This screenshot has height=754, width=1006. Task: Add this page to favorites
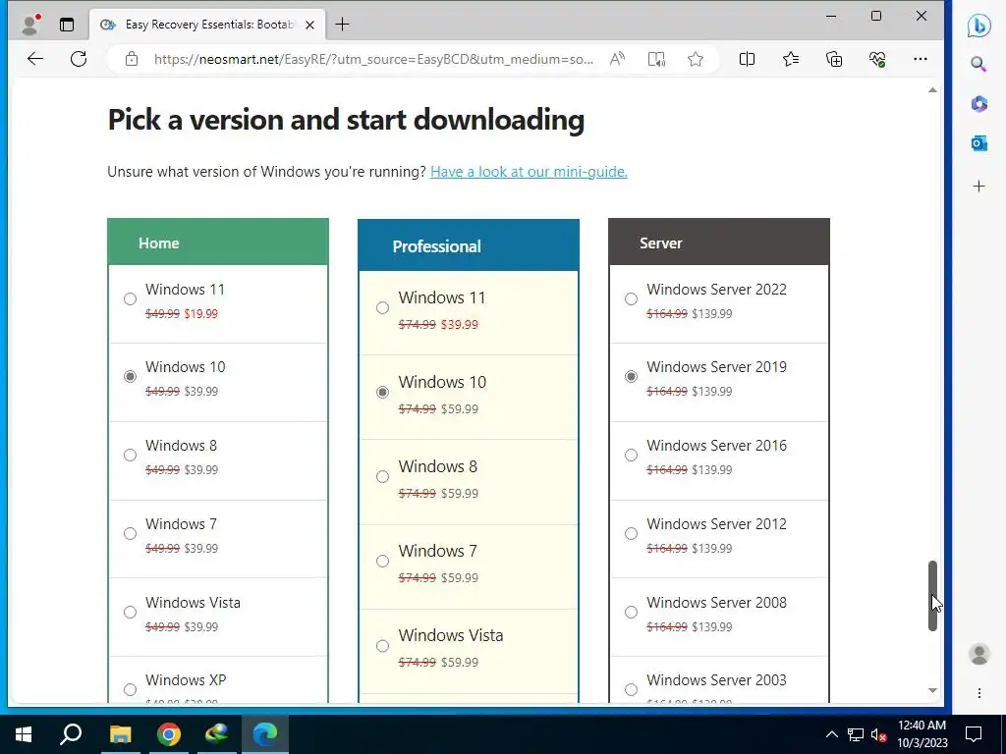[x=696, y=59]
